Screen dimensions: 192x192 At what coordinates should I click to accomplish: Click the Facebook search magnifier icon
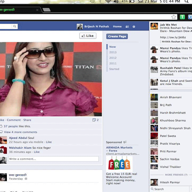pos(15,26)
